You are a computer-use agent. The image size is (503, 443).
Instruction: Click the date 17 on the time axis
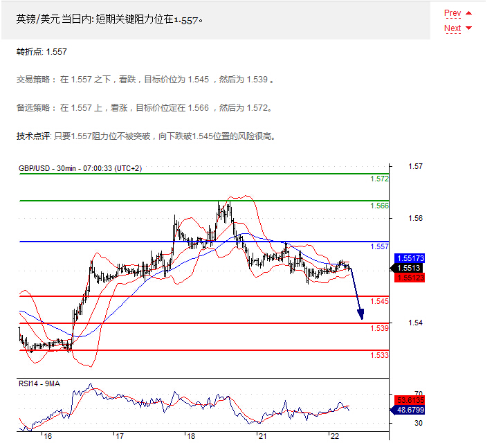[x=119, y=436]
